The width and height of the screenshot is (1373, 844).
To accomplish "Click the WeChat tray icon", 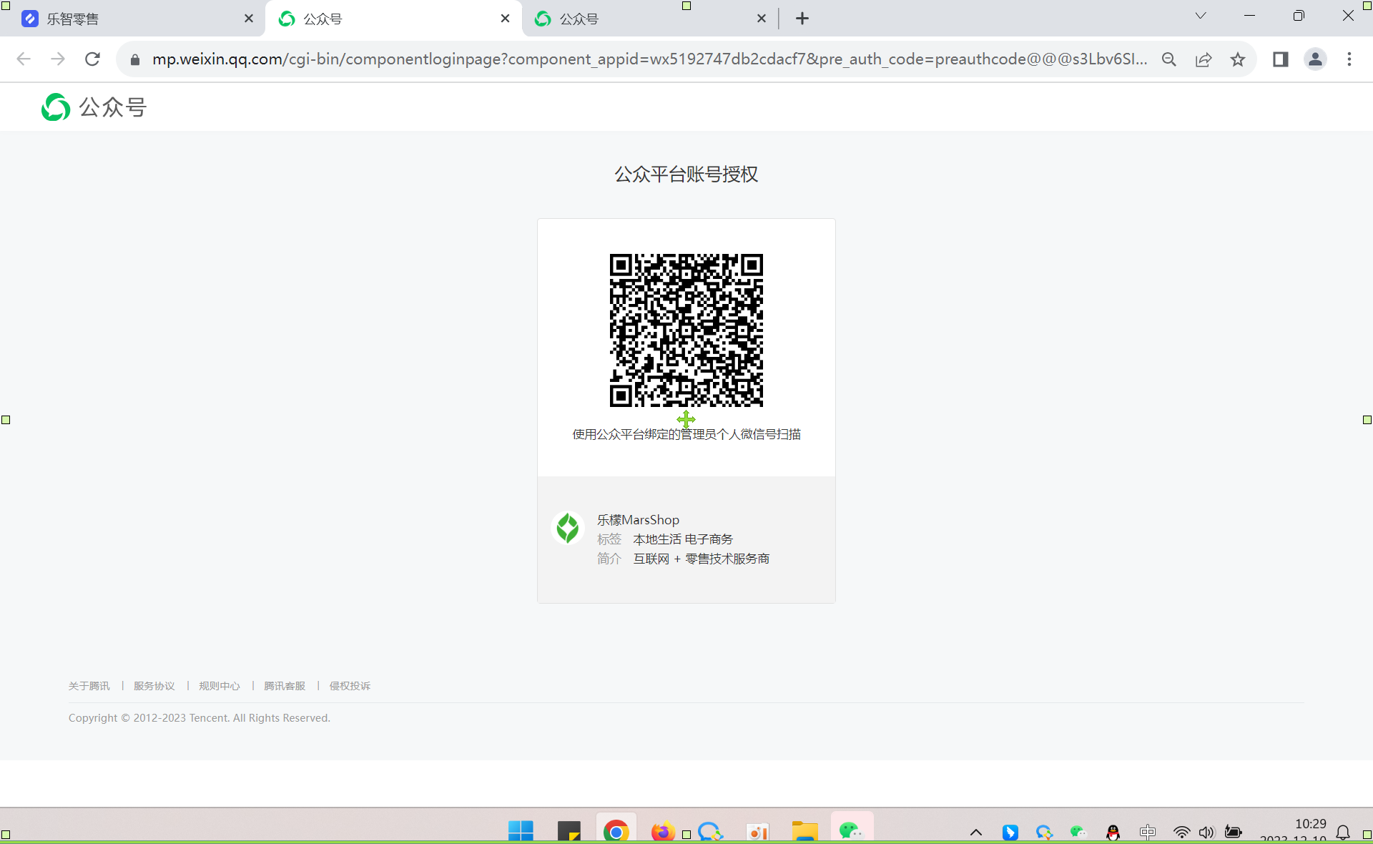I will [1078, 833].
